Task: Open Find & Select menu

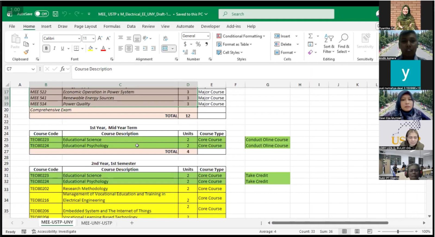Action: (344, 44)
